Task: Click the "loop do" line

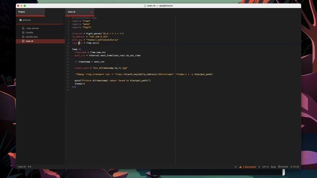Action: (77, 49)
